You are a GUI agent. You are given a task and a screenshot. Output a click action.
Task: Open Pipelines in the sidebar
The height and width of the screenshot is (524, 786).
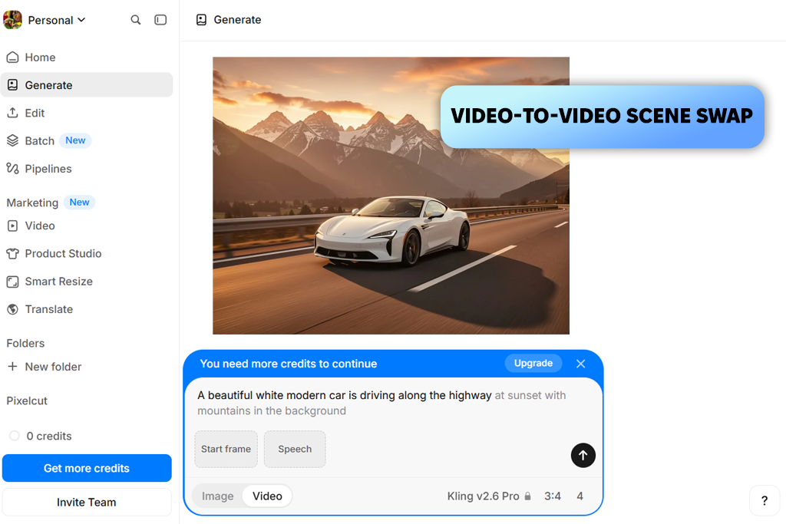tap(87, 169)
